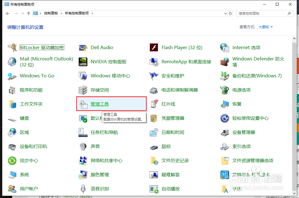Image resolution: width=299 pixels, height=198 pixels.
Task: Open the 用户帐户 people icon
Action: pyautogui.click(x=12, y=189)
